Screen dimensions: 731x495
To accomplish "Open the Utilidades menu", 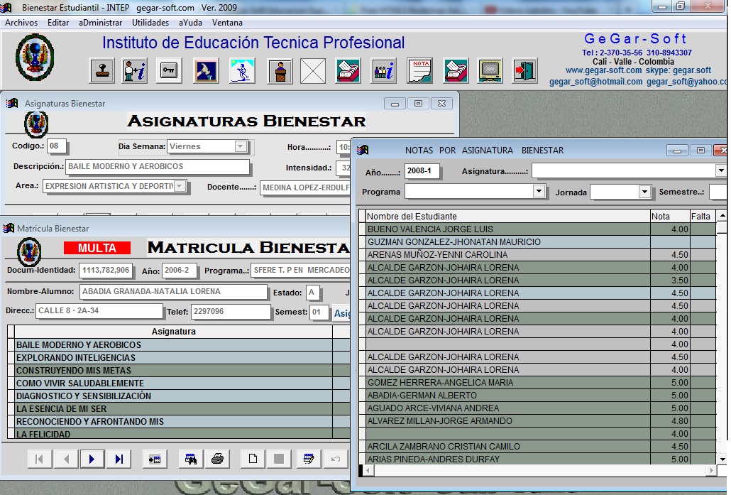I will point(150,23).
